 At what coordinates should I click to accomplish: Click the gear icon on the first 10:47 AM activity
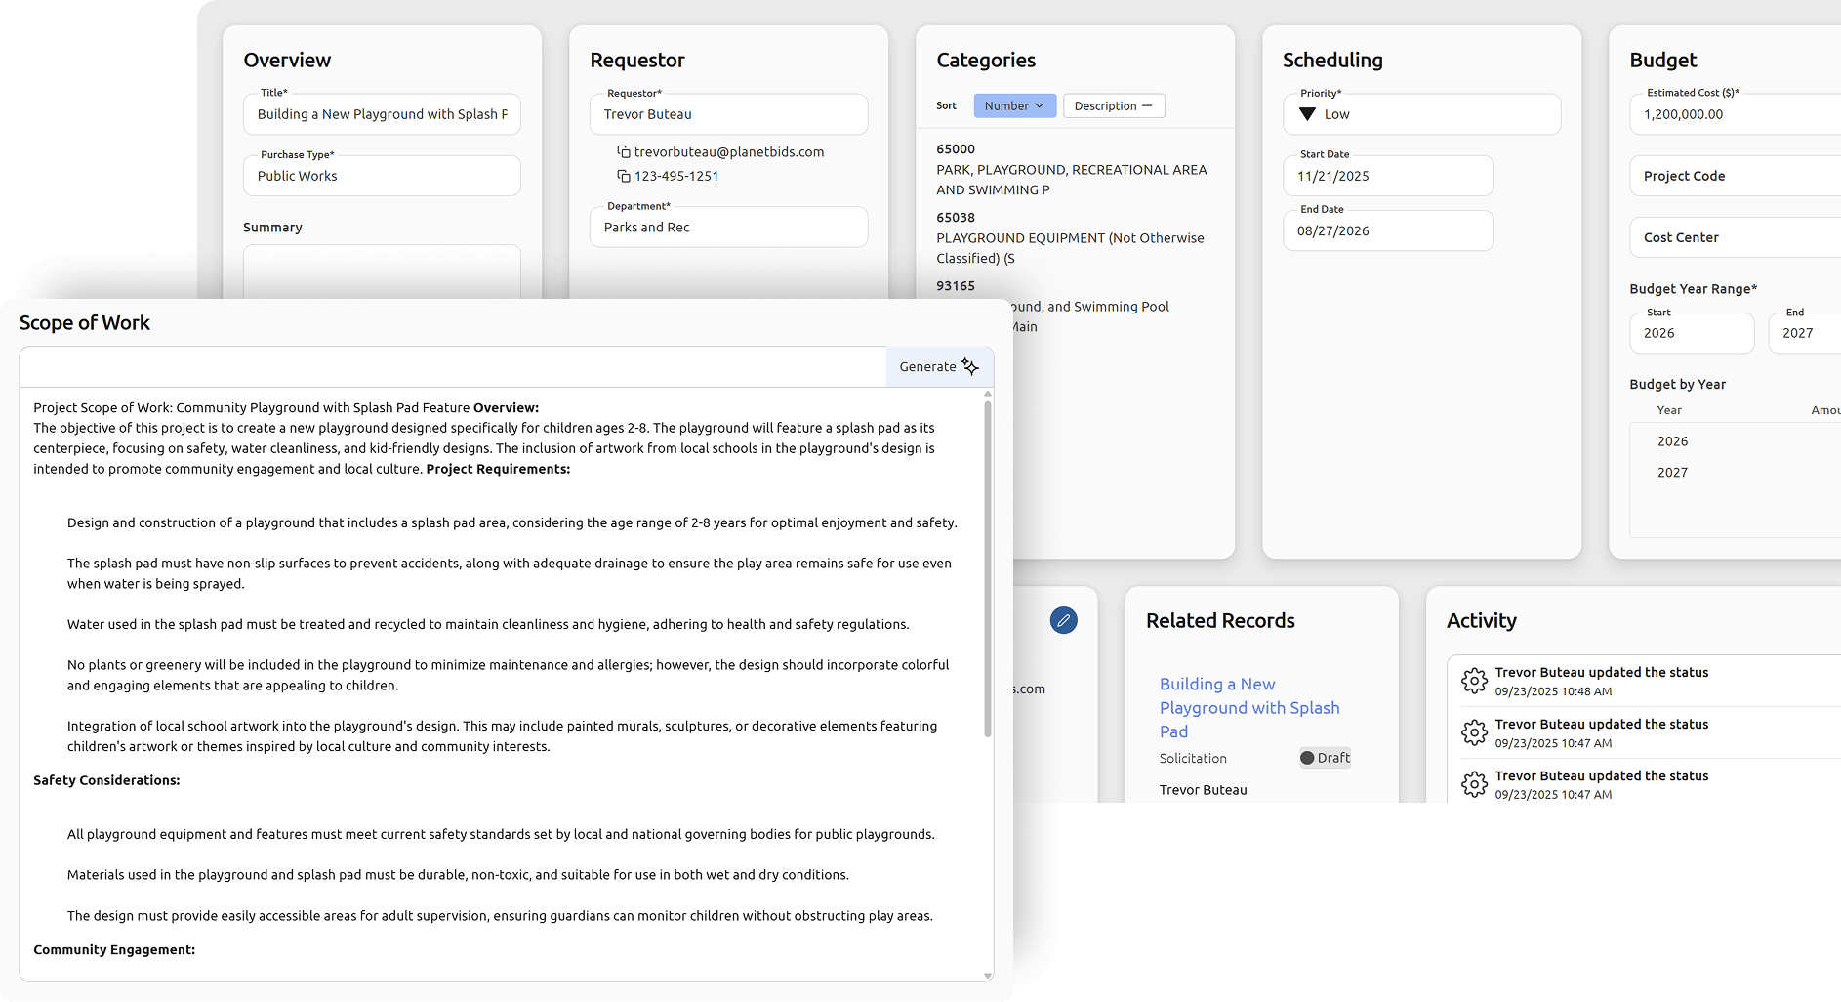tap(1475, 732)
